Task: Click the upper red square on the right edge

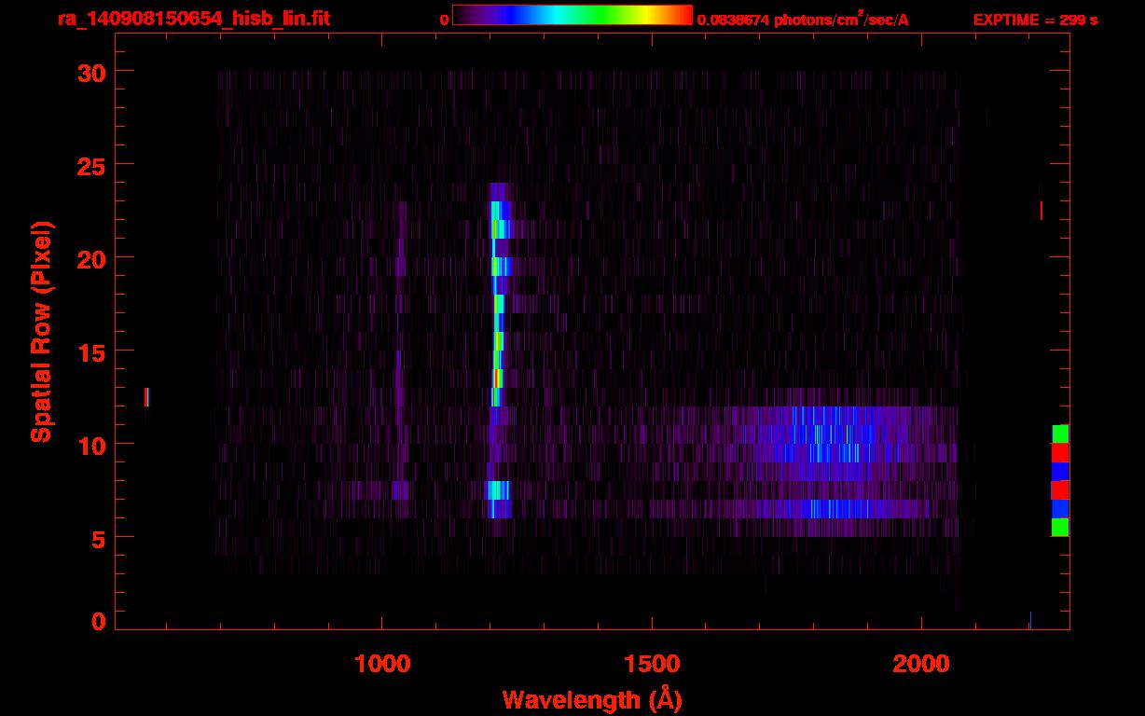Action: click(1060, 452)
